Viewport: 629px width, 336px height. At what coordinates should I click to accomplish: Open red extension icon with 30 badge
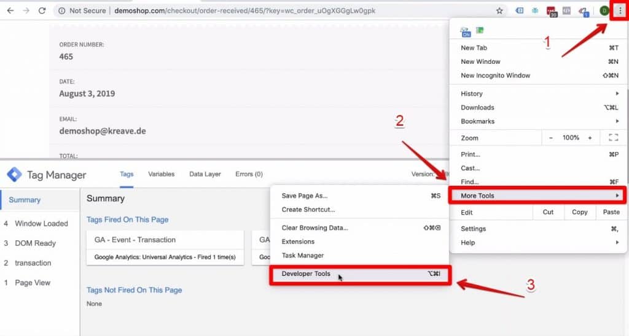552,11
